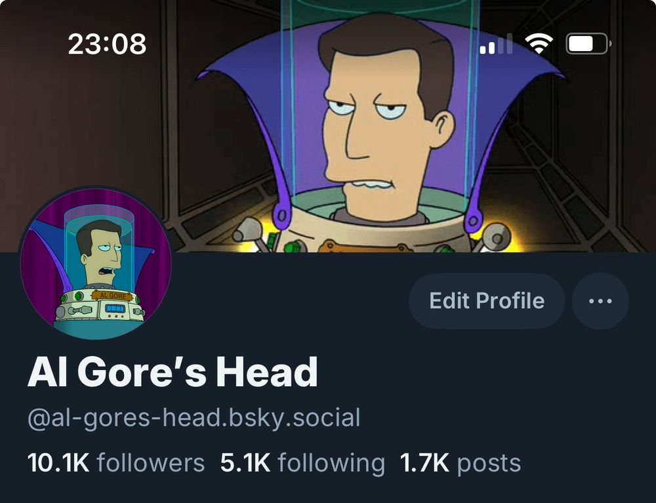Open the three-dot more options menu
656x503 pixels.
coord(600,300)
